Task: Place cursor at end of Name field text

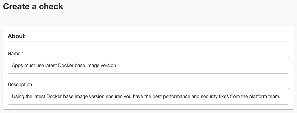Action: 116,66
